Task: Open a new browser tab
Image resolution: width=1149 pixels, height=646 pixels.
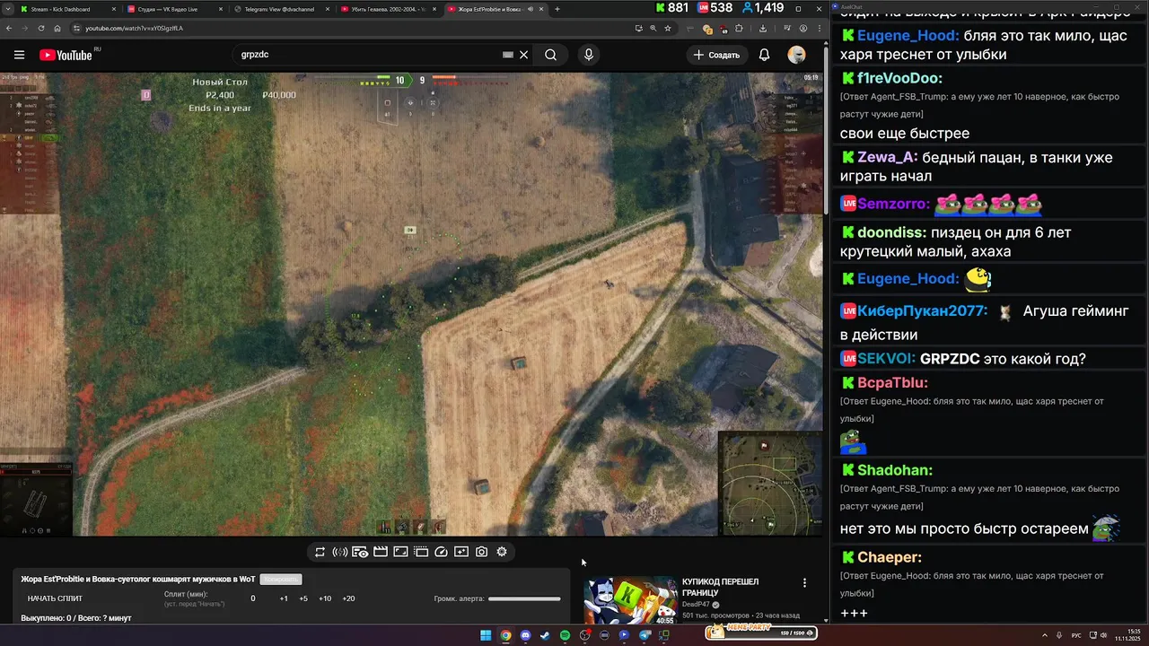Action: click(557, 9)
